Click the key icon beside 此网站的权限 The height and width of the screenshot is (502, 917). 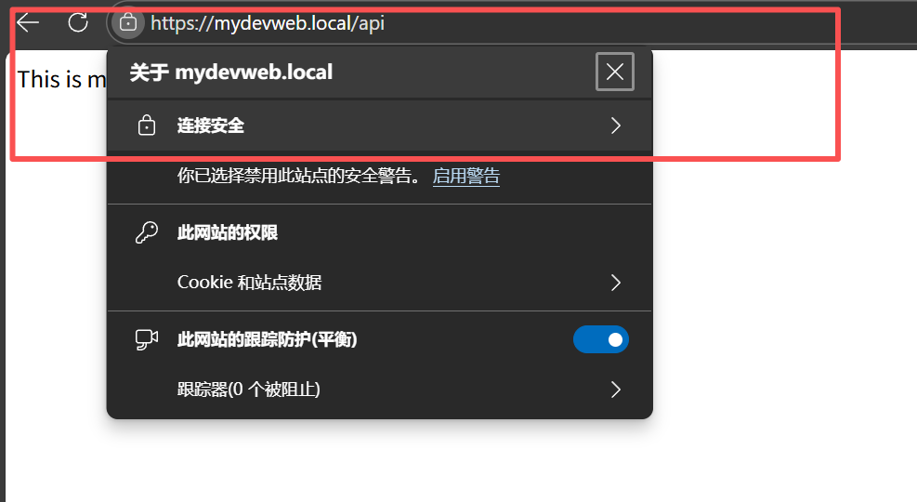pyautogui.click(x=146, y=232)
